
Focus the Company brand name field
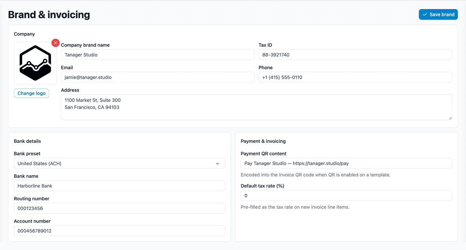coord(158,55)
